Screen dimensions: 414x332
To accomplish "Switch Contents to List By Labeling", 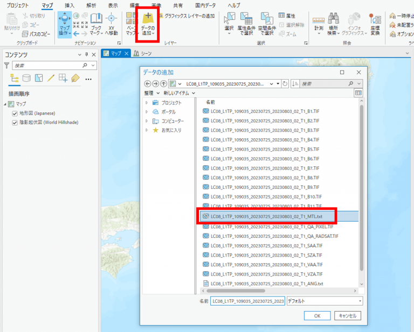I will tap(75, 78).
